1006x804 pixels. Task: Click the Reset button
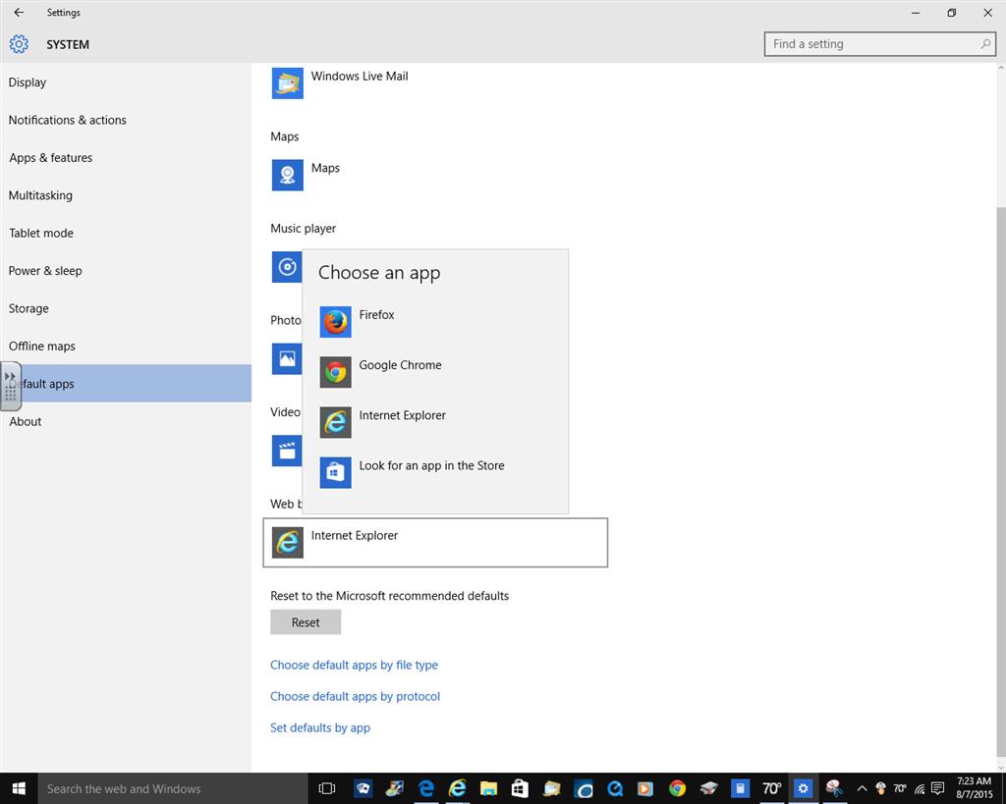pos(306,622)
